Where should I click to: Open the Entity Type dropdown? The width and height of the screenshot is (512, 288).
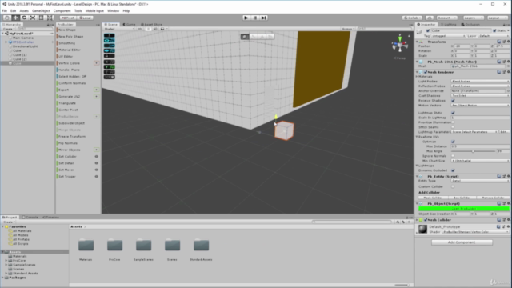[x=480, y=181]
